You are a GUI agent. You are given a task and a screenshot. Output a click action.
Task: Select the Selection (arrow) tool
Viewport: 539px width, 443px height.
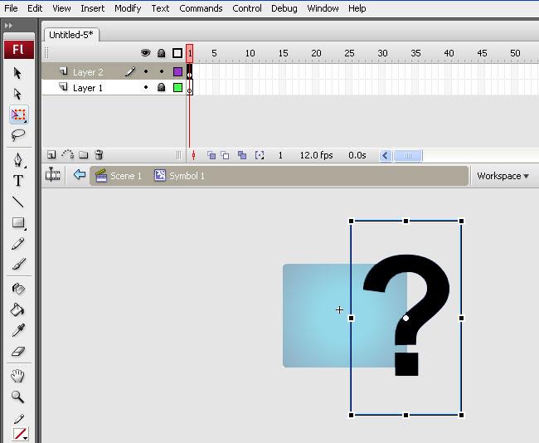(x=17, y=73)
